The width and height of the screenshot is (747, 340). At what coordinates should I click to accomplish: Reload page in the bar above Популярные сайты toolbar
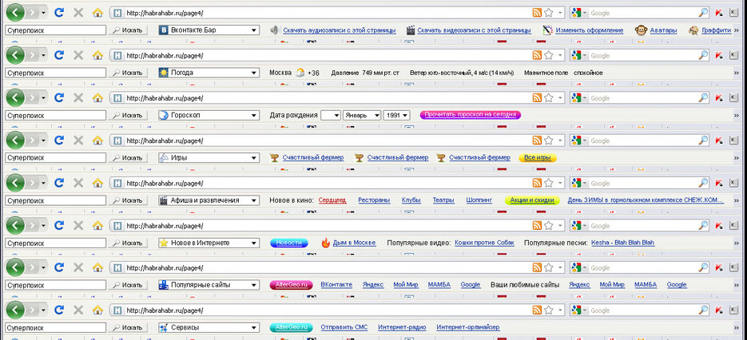coord(58,267)
